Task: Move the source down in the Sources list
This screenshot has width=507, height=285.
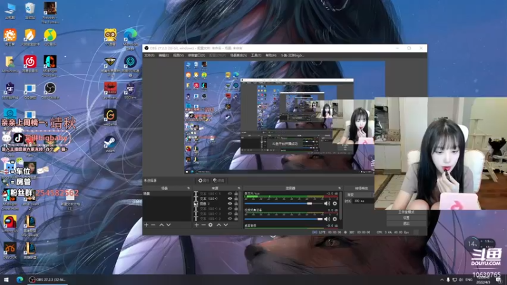Action: [226, 225]
